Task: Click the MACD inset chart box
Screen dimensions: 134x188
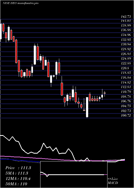Action: point(74,175)
